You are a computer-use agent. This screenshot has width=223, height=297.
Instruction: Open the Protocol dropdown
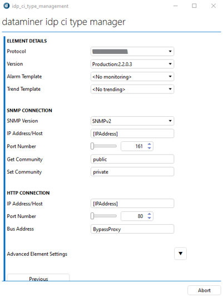coord(132,51)
